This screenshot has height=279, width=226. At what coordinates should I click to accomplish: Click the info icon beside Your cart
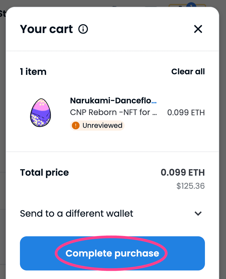[x=83, y=29]
